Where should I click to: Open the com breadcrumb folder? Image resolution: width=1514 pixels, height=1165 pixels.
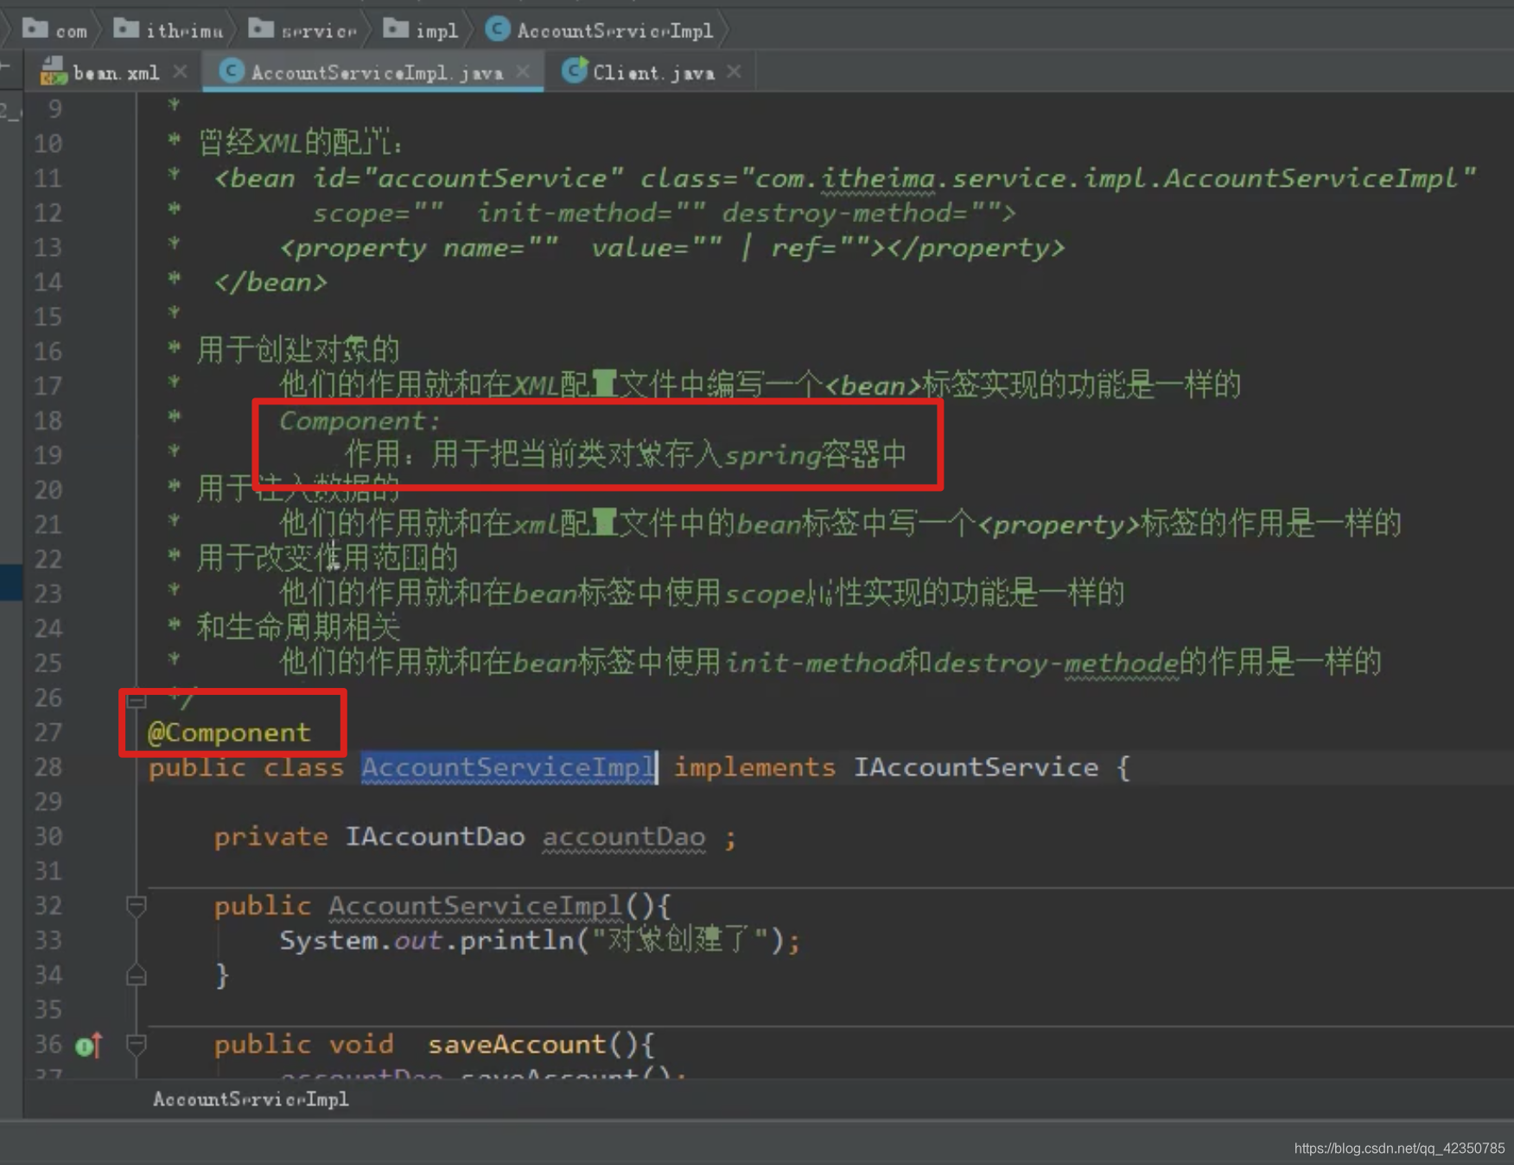54,30
